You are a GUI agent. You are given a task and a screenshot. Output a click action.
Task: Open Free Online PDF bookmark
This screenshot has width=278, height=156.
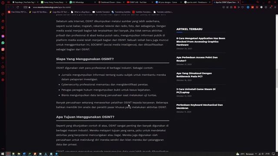click(17, 12)
